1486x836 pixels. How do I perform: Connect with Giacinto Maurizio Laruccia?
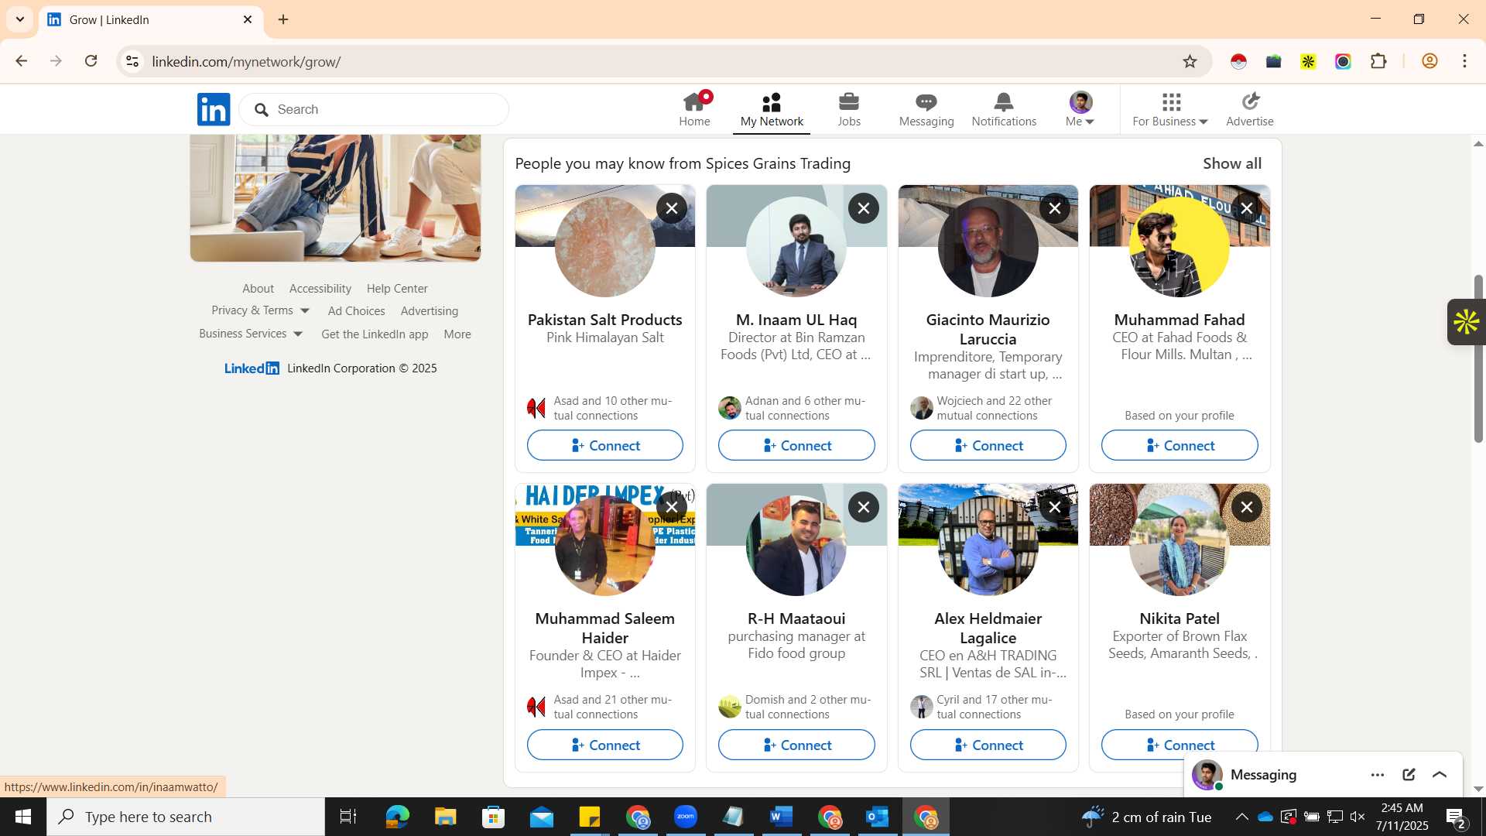(988, 445)
